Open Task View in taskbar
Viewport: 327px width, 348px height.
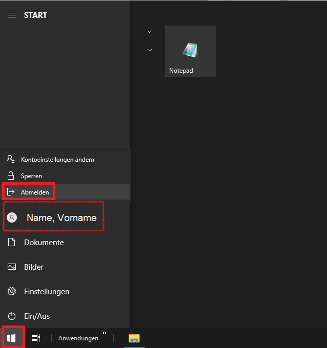[x=36, y=338]
